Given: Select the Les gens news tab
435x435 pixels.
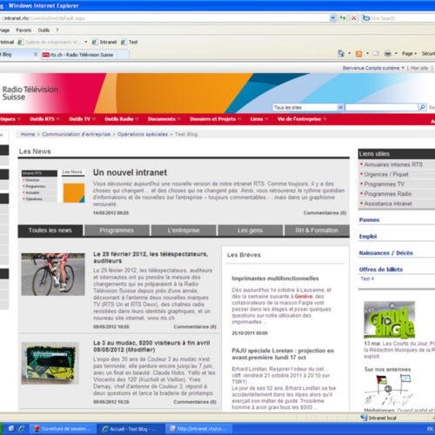Looking at the screenshot, I should pos(250,231).
